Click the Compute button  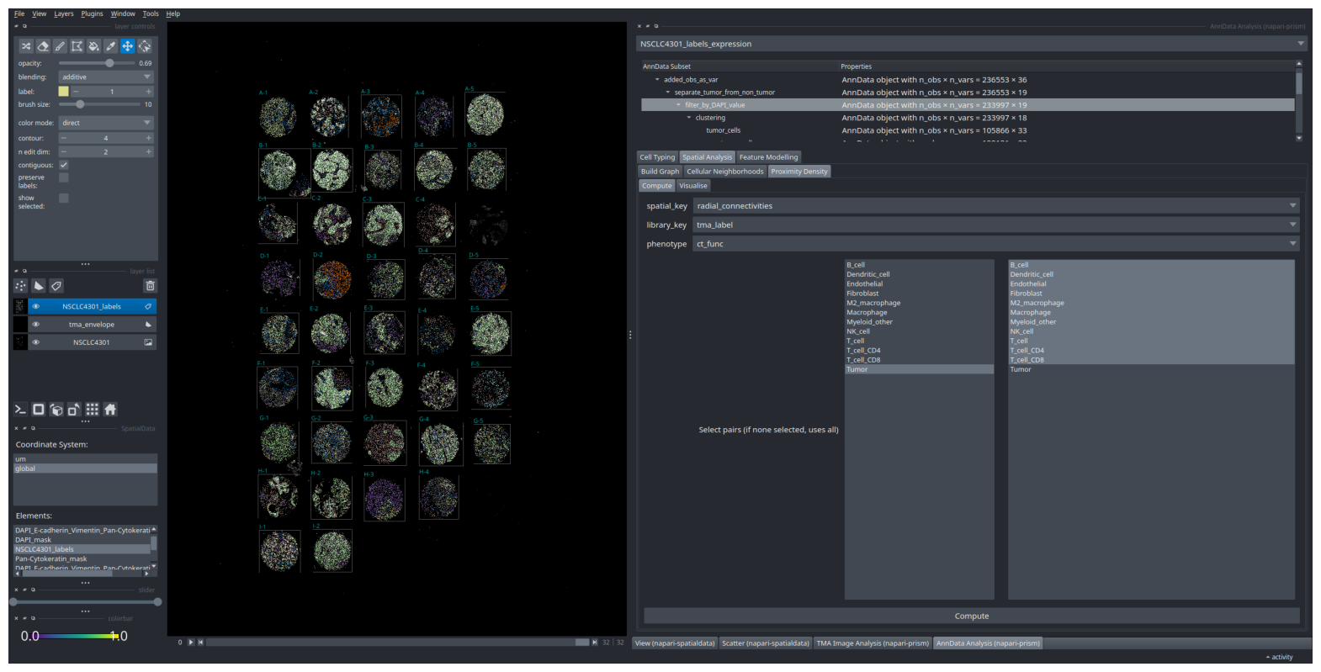(972, 616)
